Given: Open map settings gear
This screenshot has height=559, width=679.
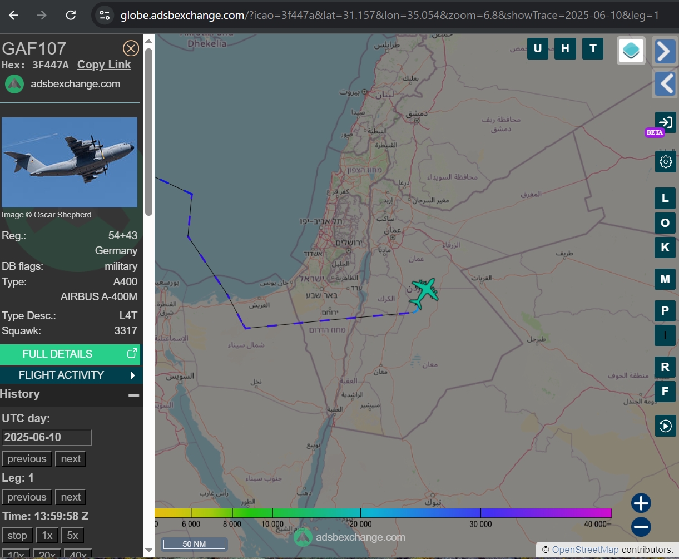Looking at the screenshot, I should pyautogui.click(x=665, y=162).
